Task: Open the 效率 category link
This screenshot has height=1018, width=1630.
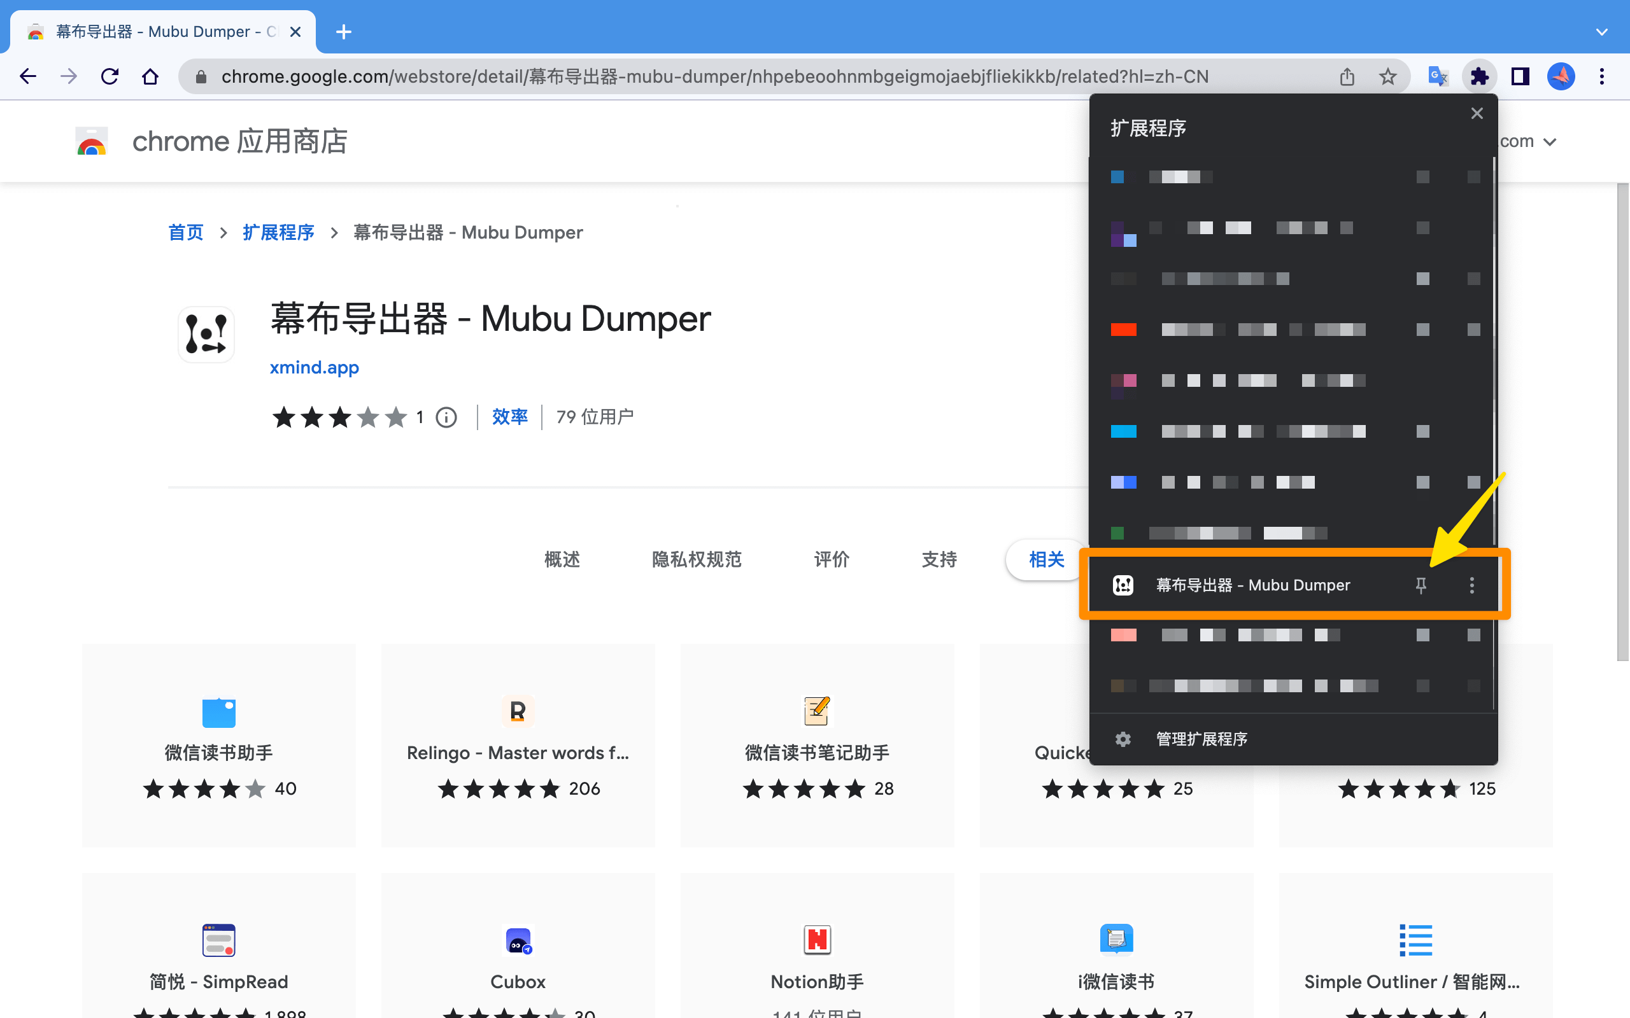Action: pos(509,417)
